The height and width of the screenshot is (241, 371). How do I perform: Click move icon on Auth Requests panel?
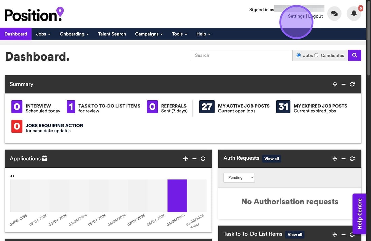click(x=335, y=159)
